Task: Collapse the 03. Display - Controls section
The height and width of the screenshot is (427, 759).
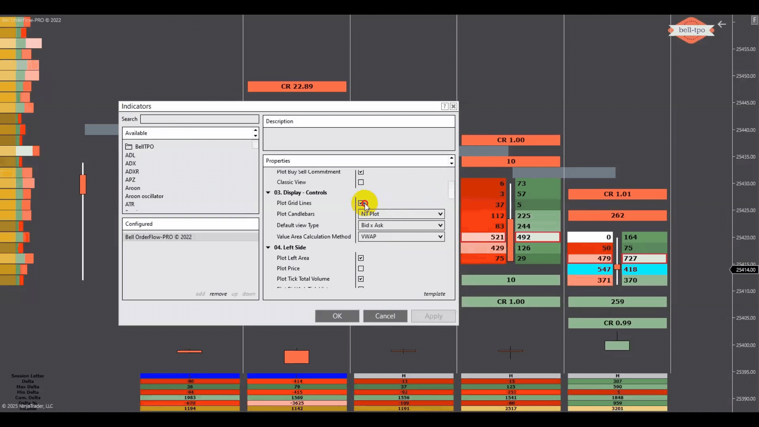Action: [268, 193]
